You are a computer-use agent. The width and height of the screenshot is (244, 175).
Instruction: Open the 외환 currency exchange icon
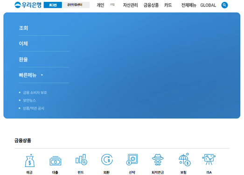pyautogui.click(x=107, y=160)
